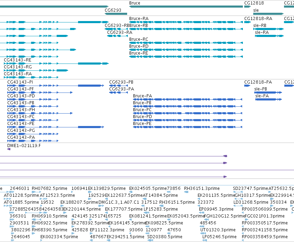Click the 'sle-PA' protein label

(262, 96)
